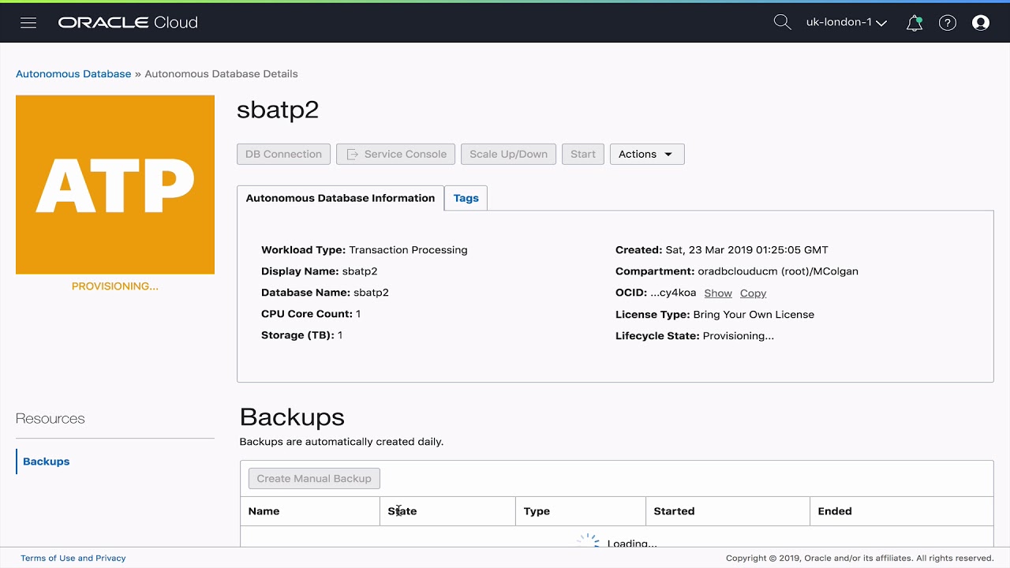Click the Display Name sbatp2 value
1010x568 pixels.
point(360,271)
